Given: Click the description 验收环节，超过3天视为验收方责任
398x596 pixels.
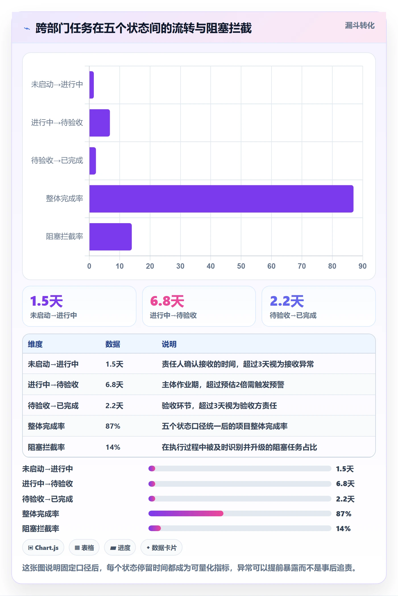Looking at the screenshot, I should (x=219, y=406).
